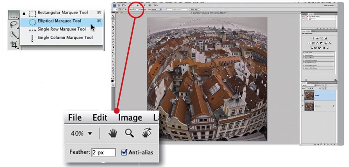Add a Brightness/Contrast adjustment

point(313,38)
